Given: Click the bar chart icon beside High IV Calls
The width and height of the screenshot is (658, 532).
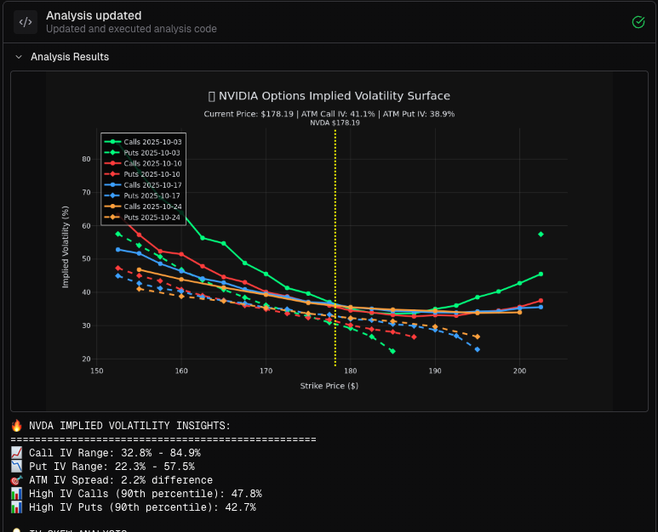Looking at the screenshot, I should pyautogui.click(x=16, y=494).
